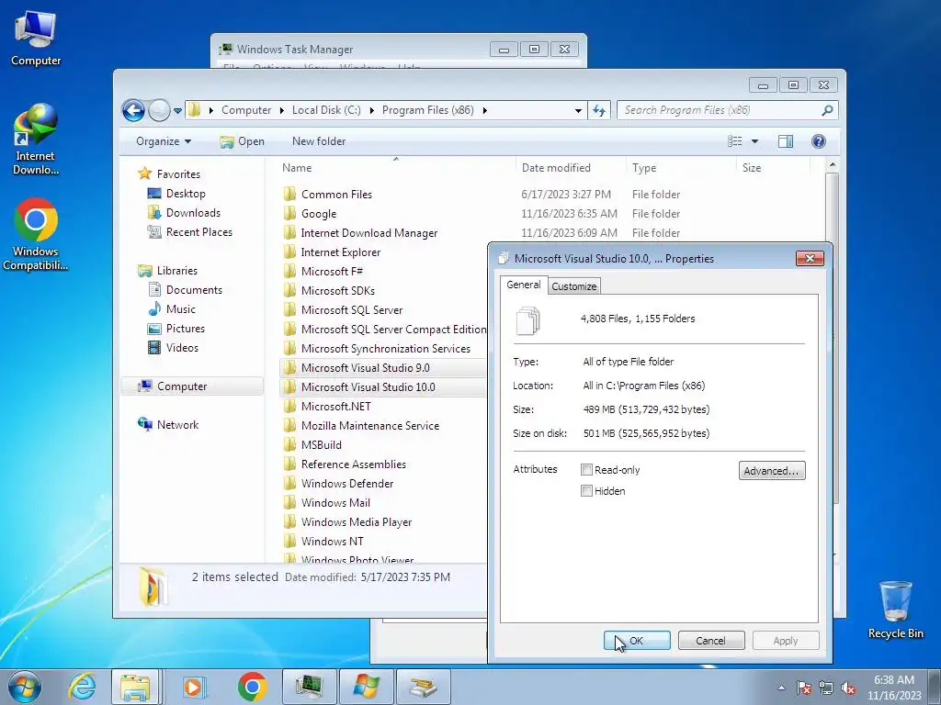Switch to the Customize tab
941x705 pixels.
click(573, 286)
